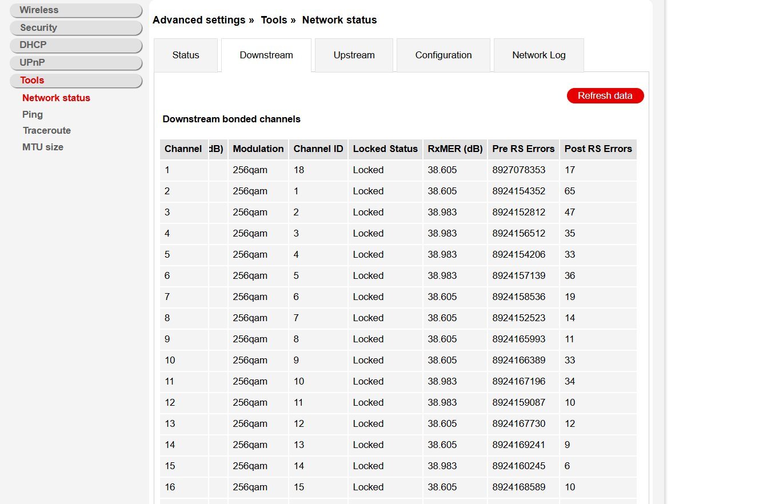The width and height of the screenshot is (779, 504).
Task: Switch to the Status tab
Action: tap(186, 55)
